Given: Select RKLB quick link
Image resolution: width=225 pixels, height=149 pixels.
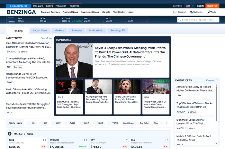Looking at the screenshot, I should (99, 123).
